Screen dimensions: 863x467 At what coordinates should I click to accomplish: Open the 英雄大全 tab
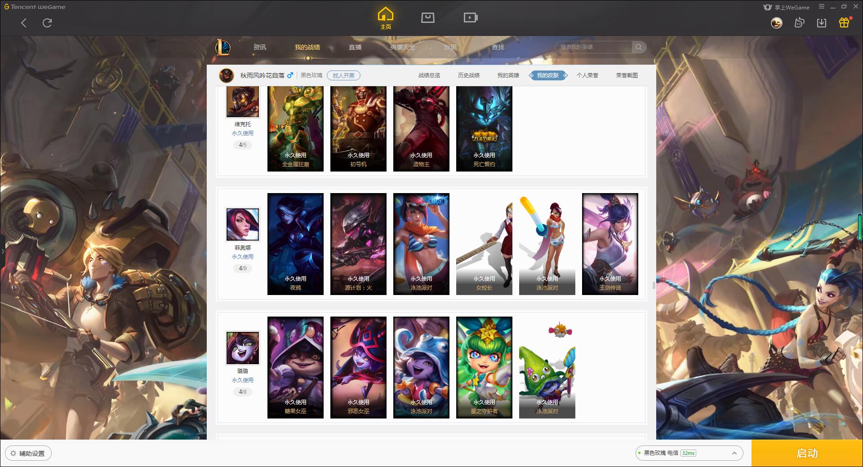click(403, 47)
